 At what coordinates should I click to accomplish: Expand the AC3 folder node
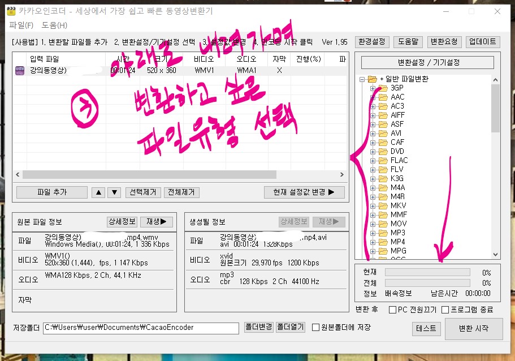(373, 106)
